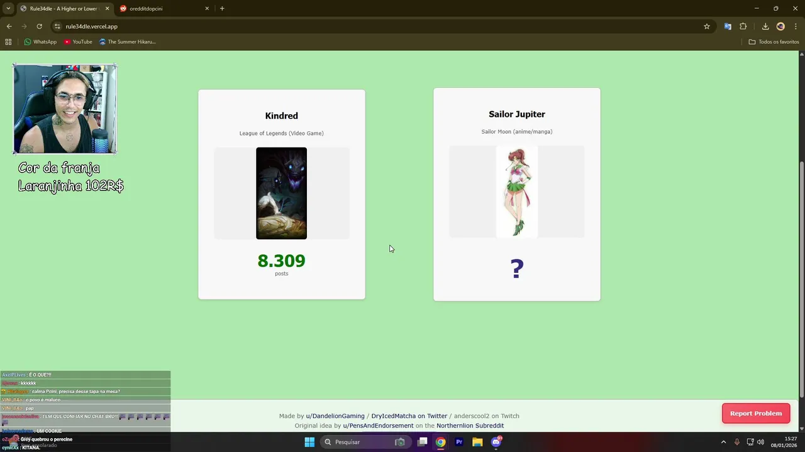Click the Sailor Jupiter name heading

pos(517,114)
